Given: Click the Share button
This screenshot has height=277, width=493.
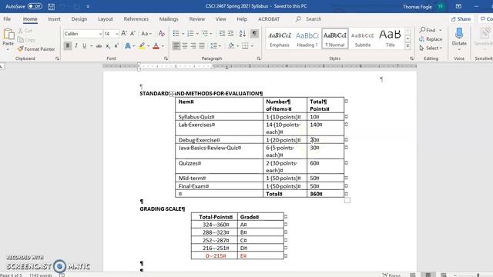Looking at the screenshot, I should tap(461, 18).
